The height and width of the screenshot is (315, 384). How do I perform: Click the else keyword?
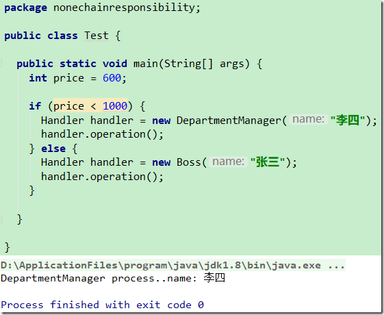(x=53, y=149)
